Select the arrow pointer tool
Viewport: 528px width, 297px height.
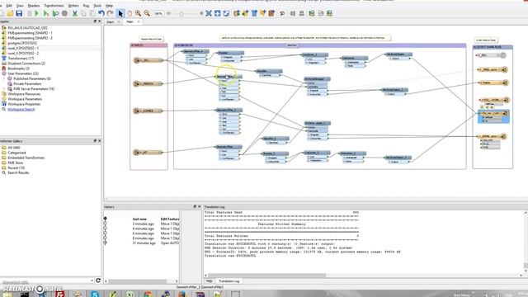pos(120,13)
